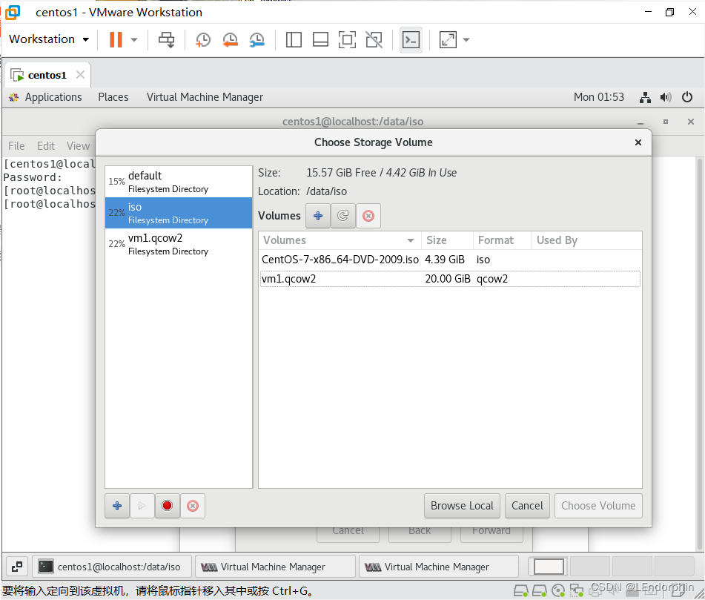Image resolution: width=705 pixels, height=600 pixels.
Task: Open the terminal View menu
Action: coord(79,145)
